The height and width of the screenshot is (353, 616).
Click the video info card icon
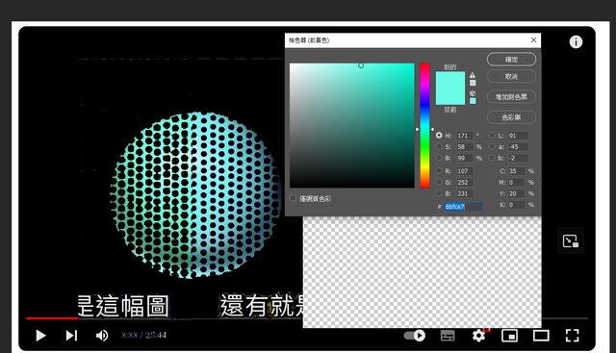(x=576, y=41)
